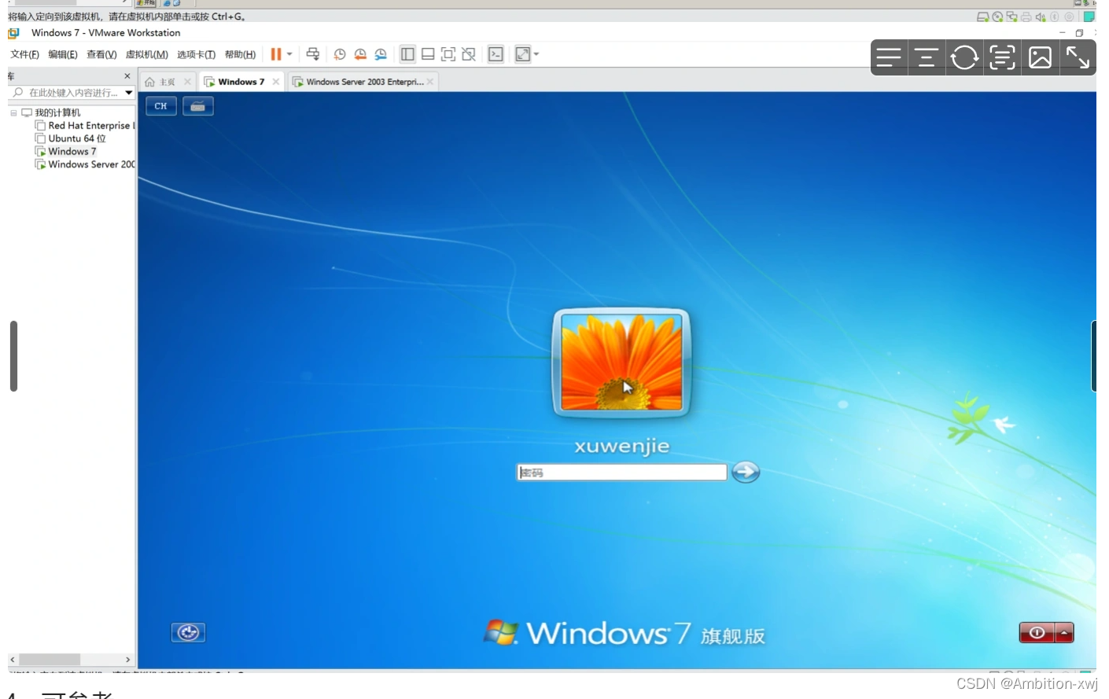Screen dimensions: 1109x699
Task: Open the 虚拟机(M) menu
Action: [x=147, y=54]
